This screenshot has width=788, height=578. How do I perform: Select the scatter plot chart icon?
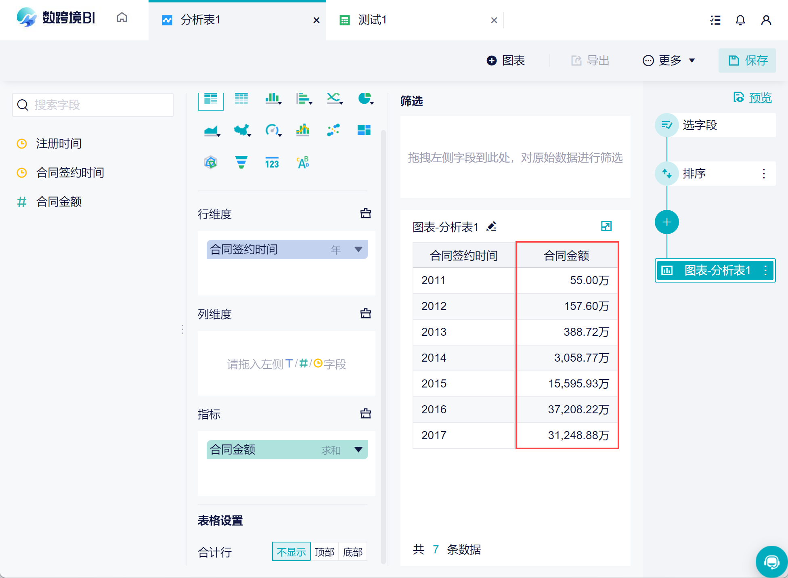click(333, 130)
